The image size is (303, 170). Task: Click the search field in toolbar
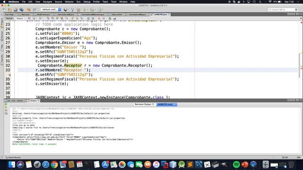tap(283, 9)
